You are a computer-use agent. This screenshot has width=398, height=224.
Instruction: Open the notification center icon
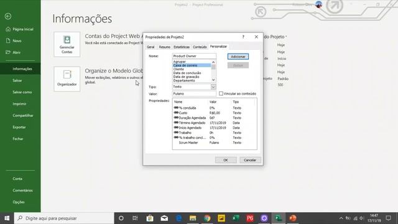coord(388,218)
